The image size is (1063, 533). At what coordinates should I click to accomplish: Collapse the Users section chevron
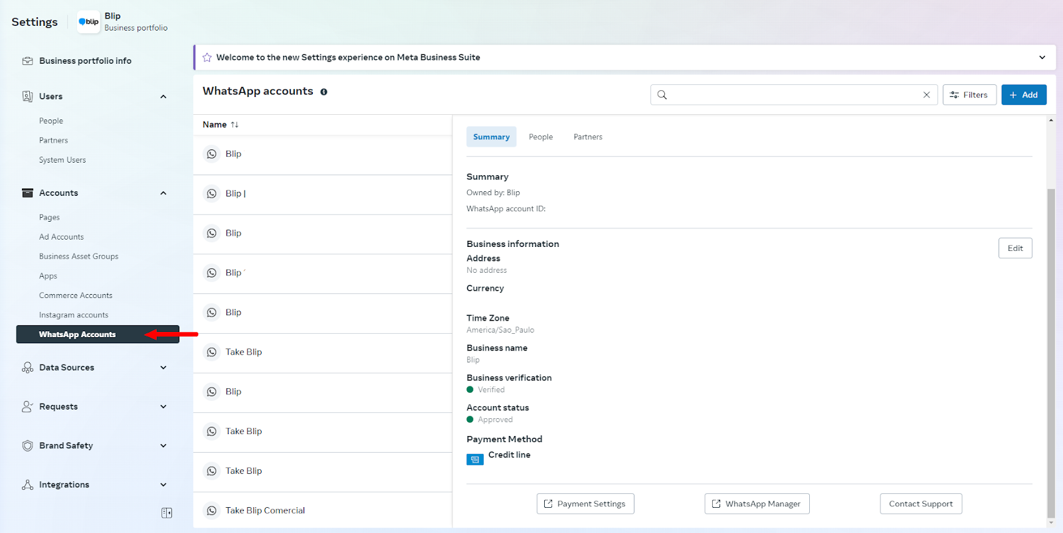(163, 97)
